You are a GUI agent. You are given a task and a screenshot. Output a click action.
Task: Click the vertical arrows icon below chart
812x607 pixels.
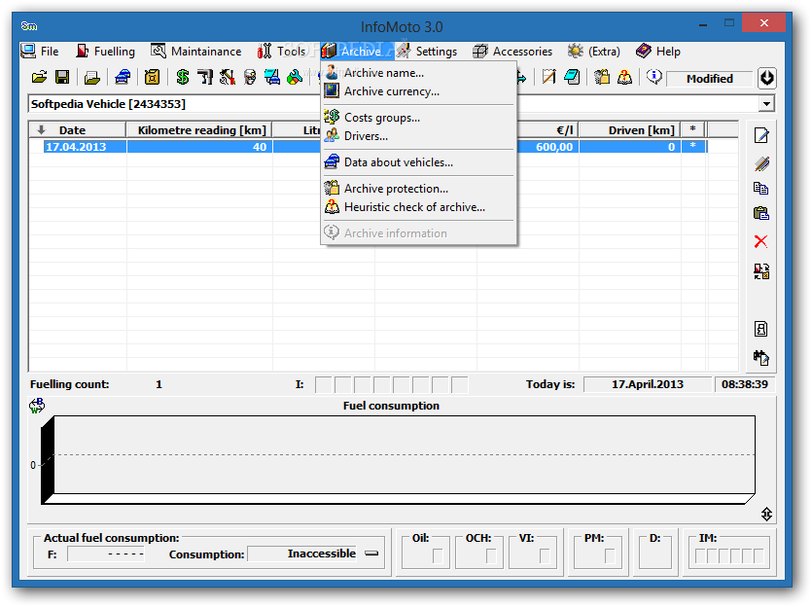[x=767, y=514]
